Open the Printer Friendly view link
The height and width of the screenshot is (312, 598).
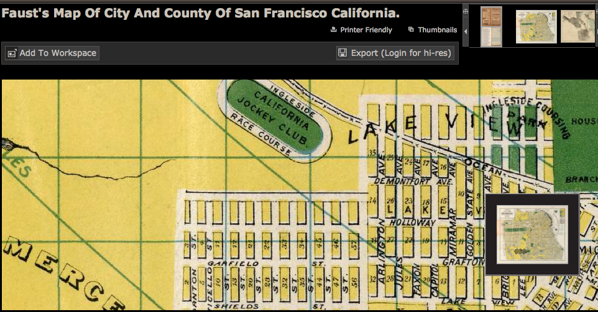pyautogui.click(x=366, y=30)
